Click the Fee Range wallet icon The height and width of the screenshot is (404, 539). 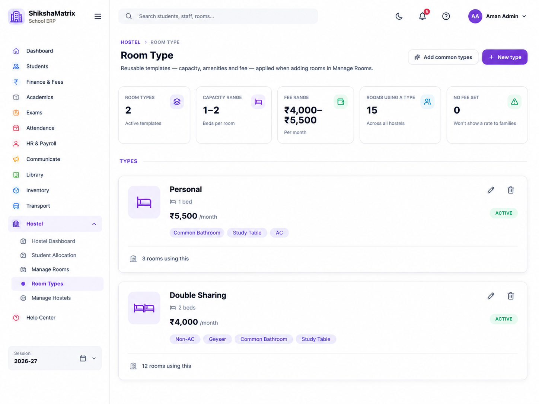tap(341, 102)
